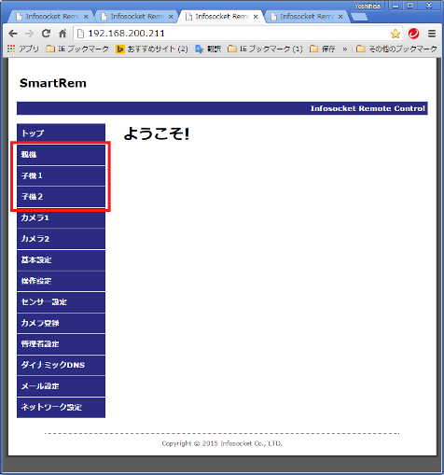The width and height of the screenshot is (444, 475).
Task: Go to the browser home icon
Action: tap(62, 34)
